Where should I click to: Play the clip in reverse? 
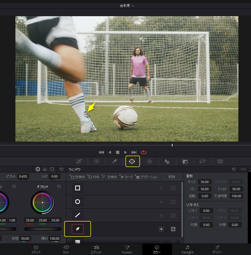110,152
